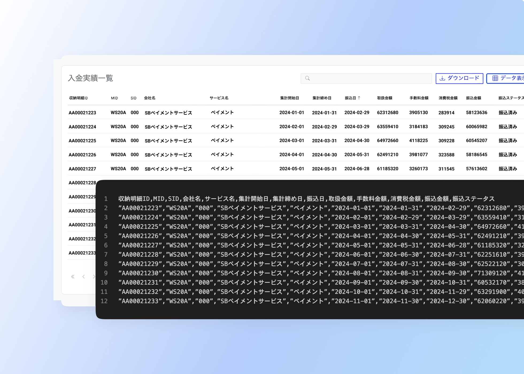Sort by 取扱金額 column header
The image size is (524, 374).
(x=384, y=98)
